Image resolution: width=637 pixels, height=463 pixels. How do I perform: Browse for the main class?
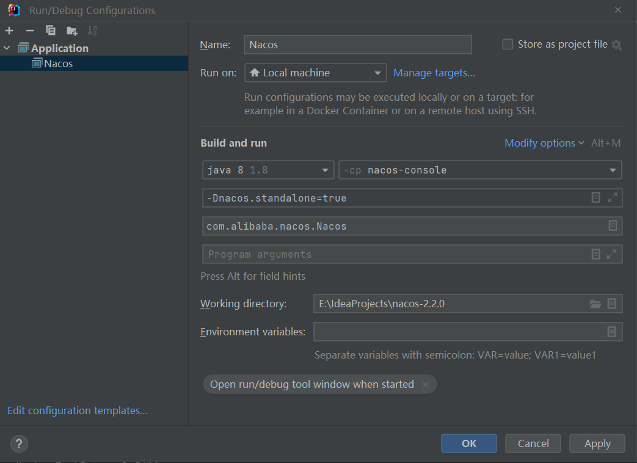point(613,225)
